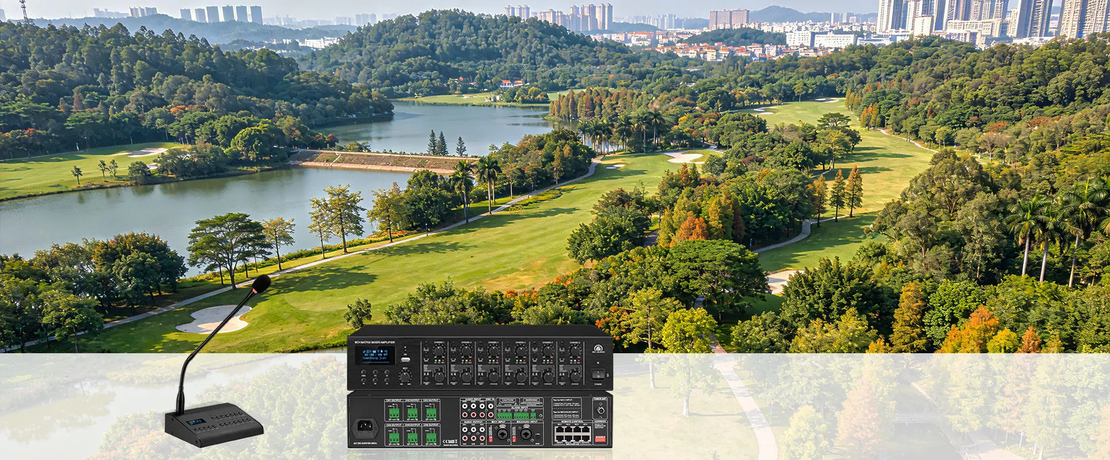Click the remote control RJ45 port block
Screen dimensions: 1110x460
(572, 435)
